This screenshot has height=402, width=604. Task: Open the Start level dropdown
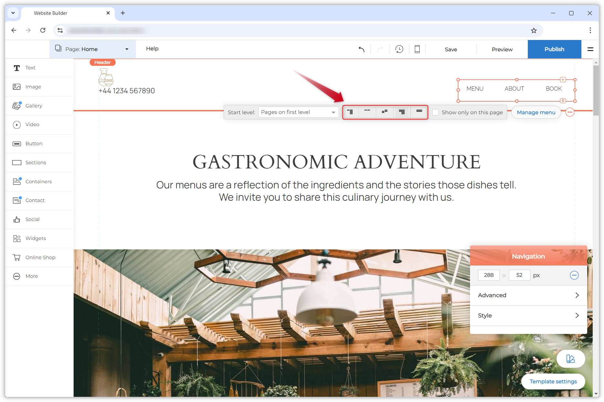[x=298, y=112]
